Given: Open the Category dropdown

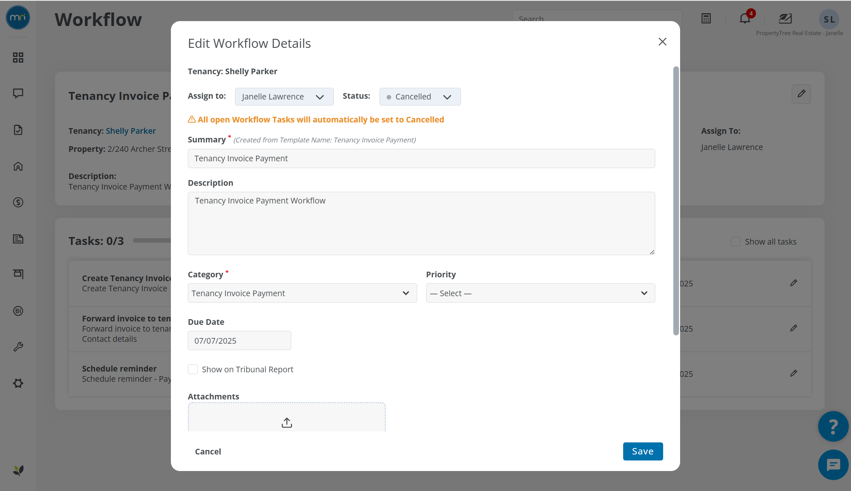Looking at the screenshot, I should click(302, 293).
